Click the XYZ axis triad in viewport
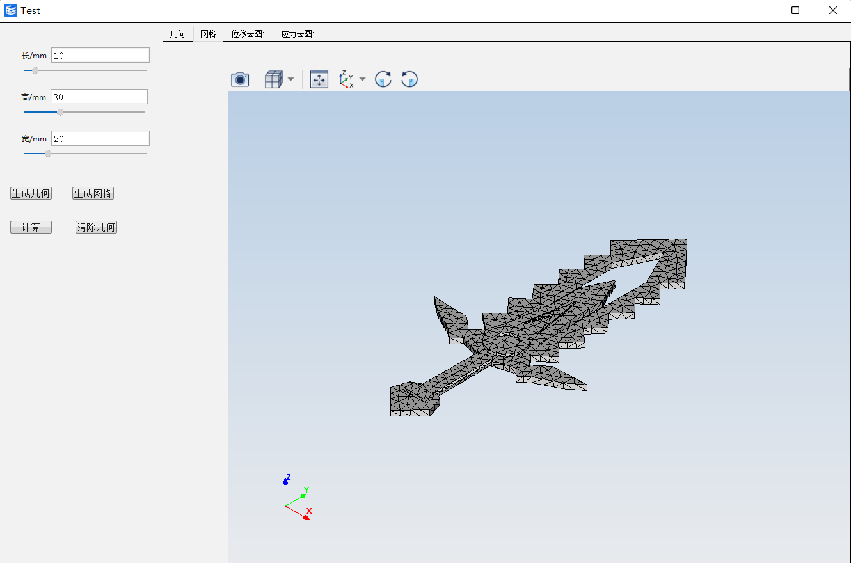Viewport: 851px width, 563px height. (x=298, y=497)
